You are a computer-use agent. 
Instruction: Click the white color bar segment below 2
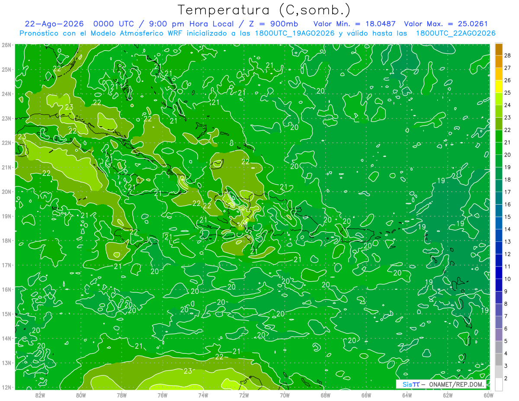click(x=499, y=384)
